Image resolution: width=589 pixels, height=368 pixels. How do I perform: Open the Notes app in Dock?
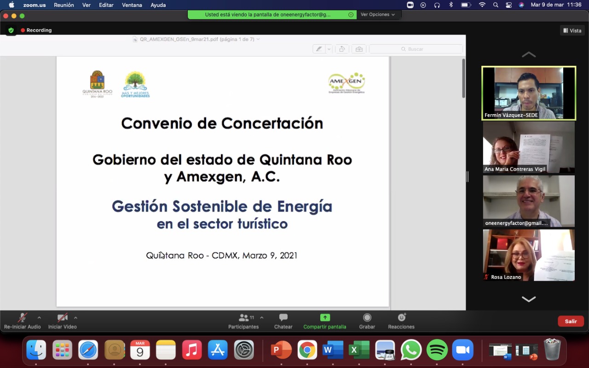166,350
